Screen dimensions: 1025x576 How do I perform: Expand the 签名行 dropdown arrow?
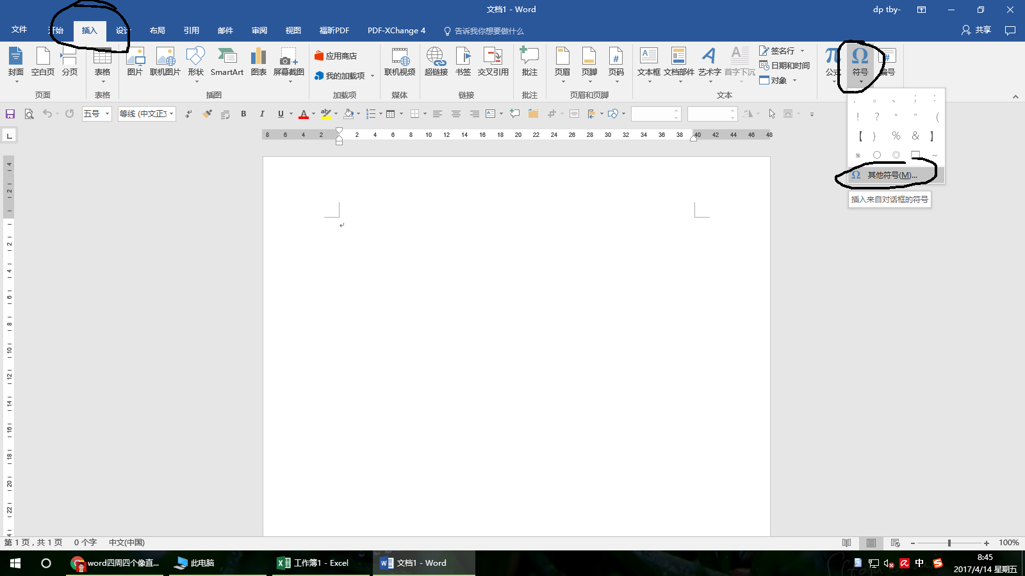coord(802,51)
